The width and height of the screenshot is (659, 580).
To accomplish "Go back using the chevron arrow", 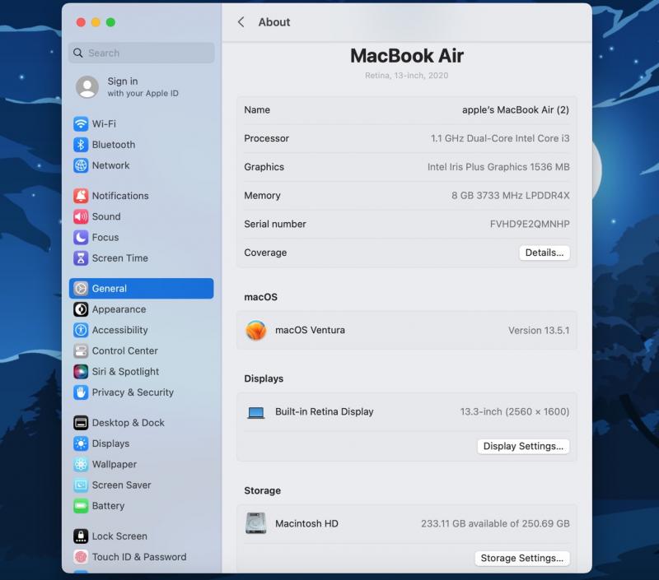I will coord(241,22).
